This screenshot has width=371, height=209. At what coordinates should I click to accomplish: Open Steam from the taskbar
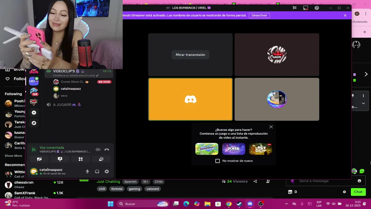239,204
